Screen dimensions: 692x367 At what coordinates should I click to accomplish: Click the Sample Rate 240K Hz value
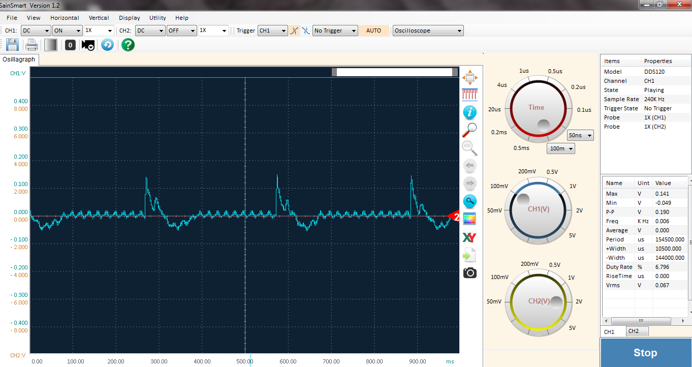tap(654, 99)
